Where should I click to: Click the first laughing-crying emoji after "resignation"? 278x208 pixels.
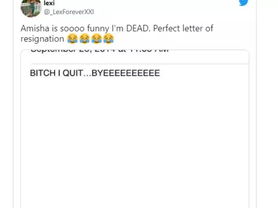(72, 39)
